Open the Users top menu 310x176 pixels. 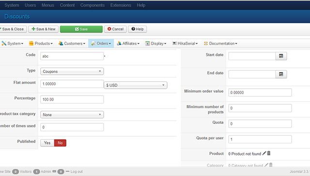click(x=30, y=5)
